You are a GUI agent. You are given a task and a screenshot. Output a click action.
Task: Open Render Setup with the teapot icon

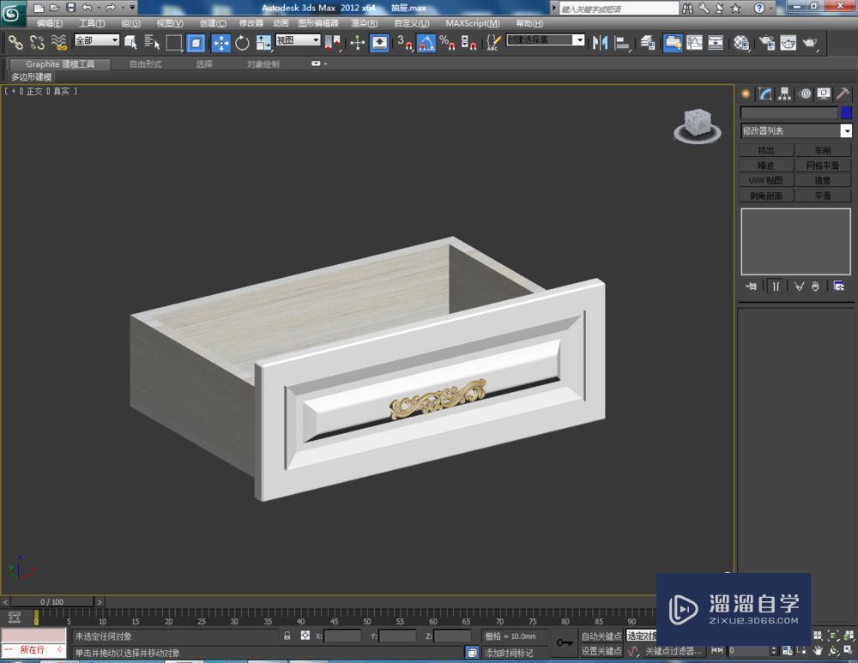click(764, 43)
